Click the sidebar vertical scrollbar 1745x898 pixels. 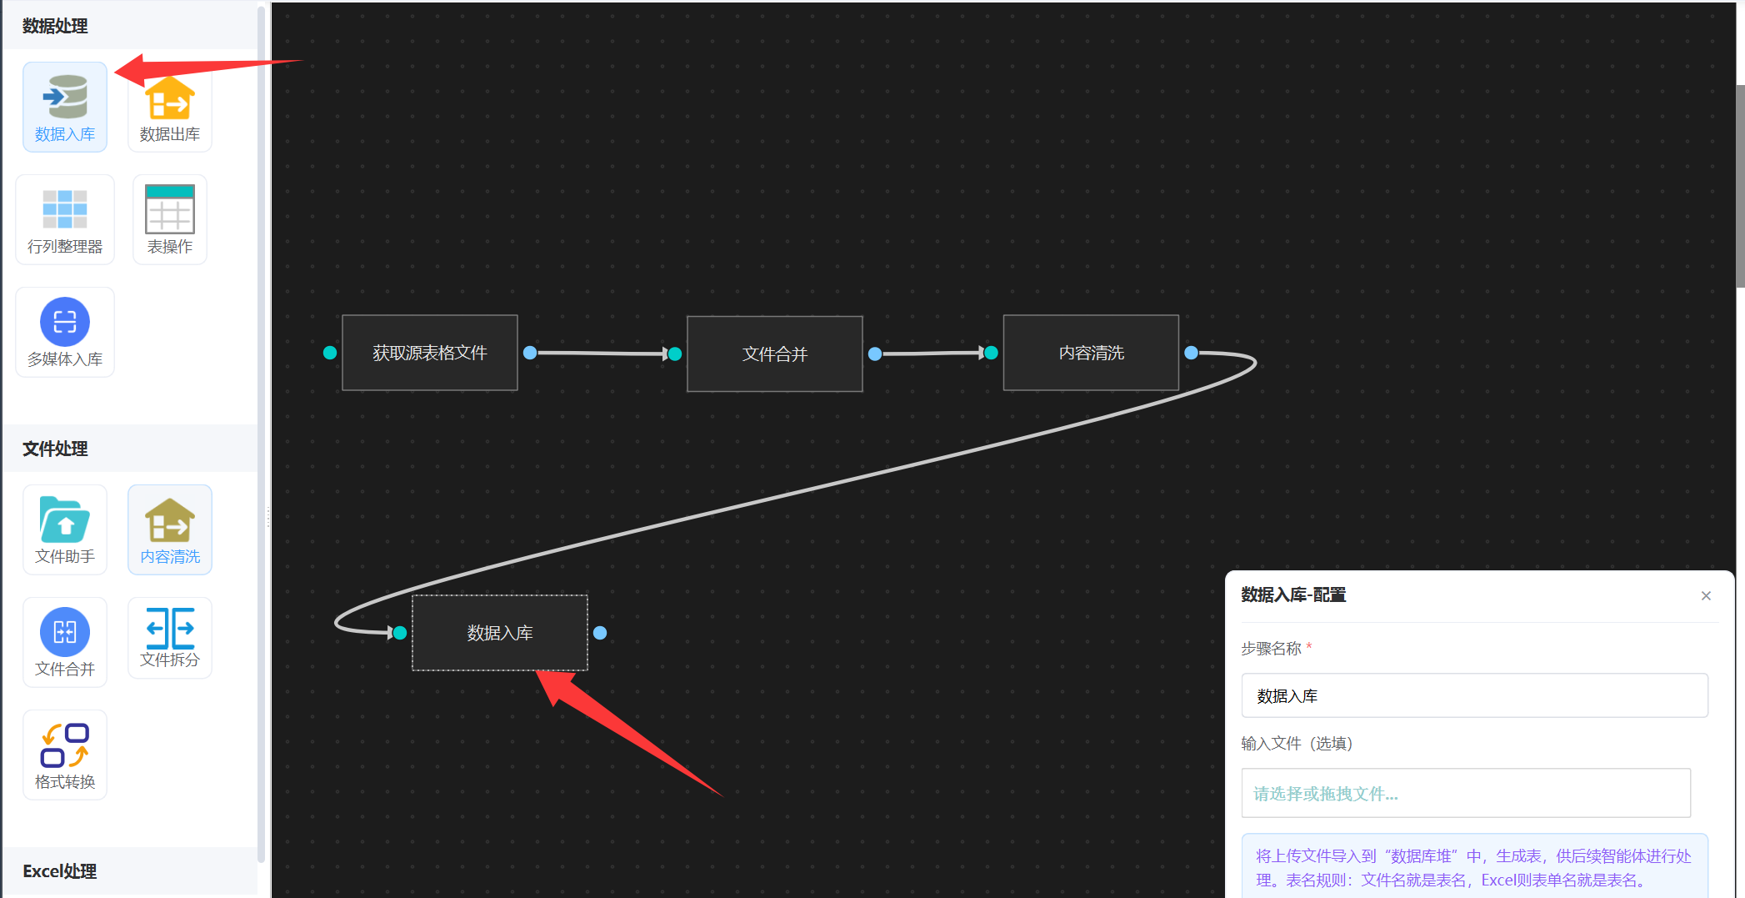point(261,417)
